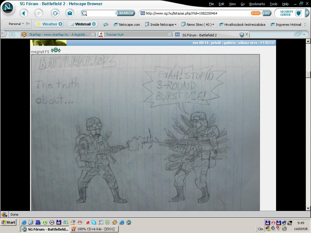
Task: Open the Security Center shield icon
Action: point(298,13)
